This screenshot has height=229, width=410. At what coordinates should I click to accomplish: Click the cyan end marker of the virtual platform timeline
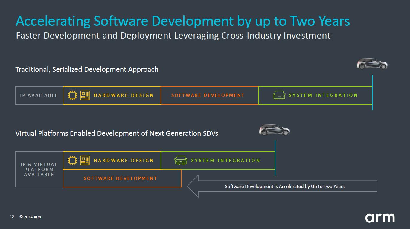coord(275,158)
